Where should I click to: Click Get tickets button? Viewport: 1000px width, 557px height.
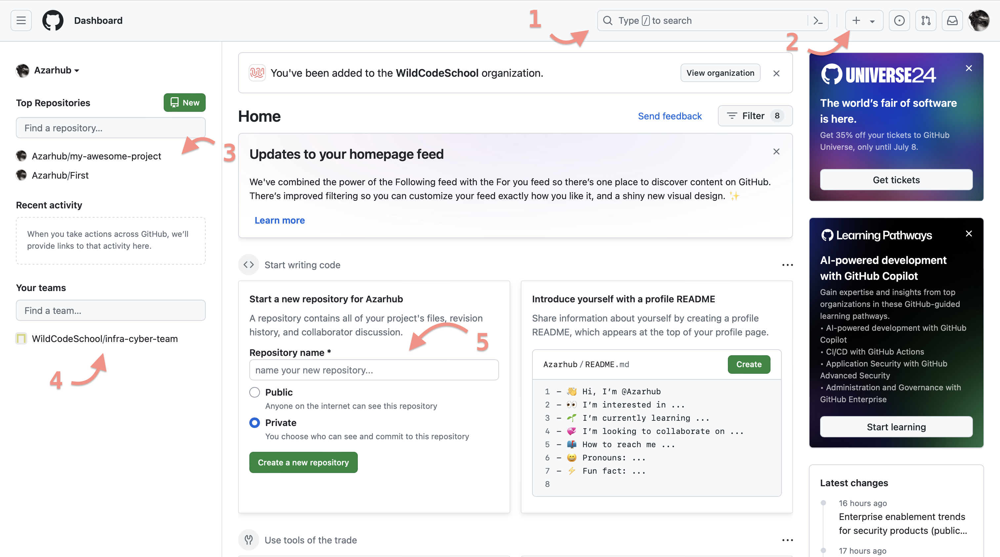(896, 180)
